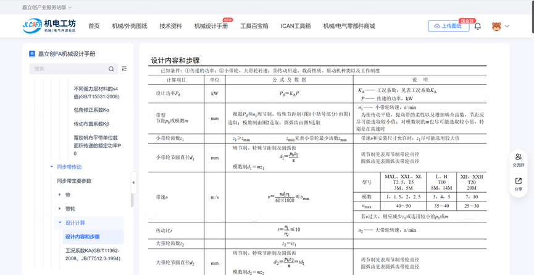Viewport: 534px width, 275px height.
Task: Toggle the catalog list filter icon
Action: tap(124, 69)
